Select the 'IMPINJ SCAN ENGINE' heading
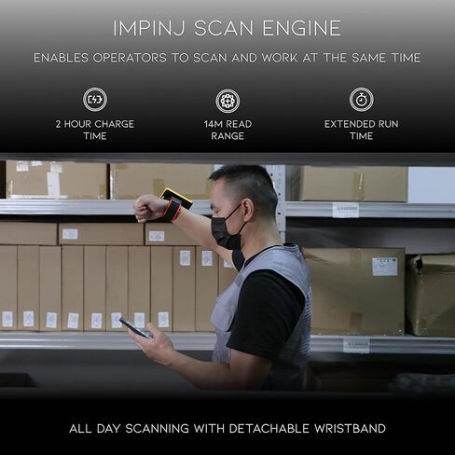Viewport: 455px width, 455px height. pyautogui.click(x=227, y=28)
